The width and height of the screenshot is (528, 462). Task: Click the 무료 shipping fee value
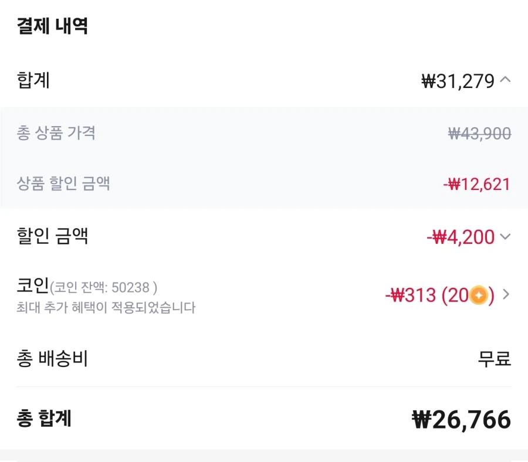click(495, 358)
